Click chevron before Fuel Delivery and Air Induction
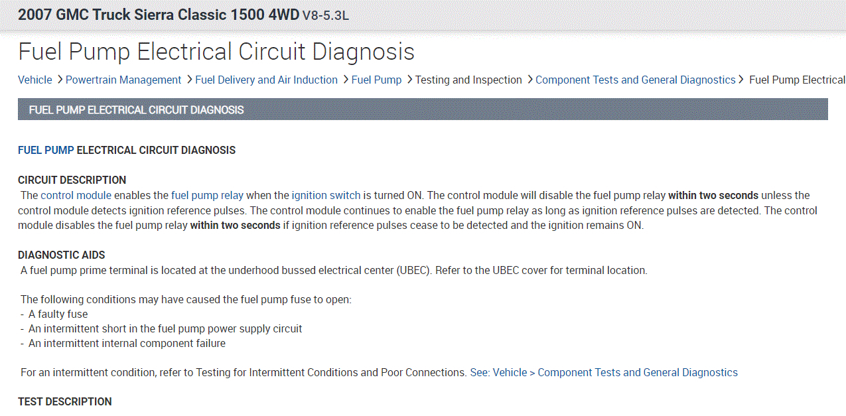 pyautogui.click(x=189, y=80)
